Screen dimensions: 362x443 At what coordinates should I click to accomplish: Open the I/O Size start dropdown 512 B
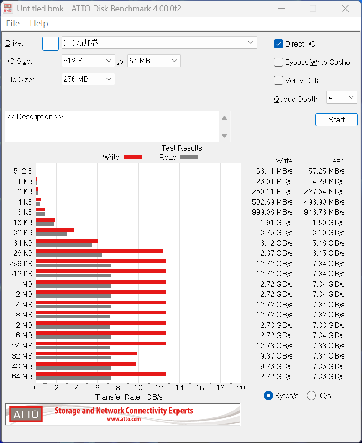click(x=88, y=61)
